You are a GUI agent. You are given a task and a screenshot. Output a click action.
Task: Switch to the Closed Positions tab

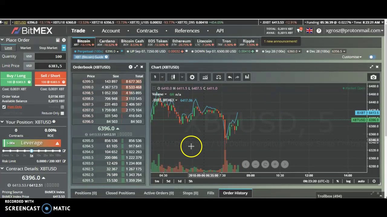120,193
